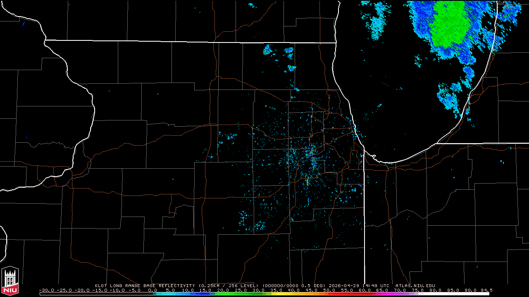Click the 0.25KM / 256 LEVEL text
The width and height of the screenshot is (529, 297).
coord(229,285)
